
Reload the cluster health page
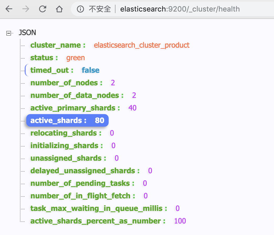pos(43,9)
